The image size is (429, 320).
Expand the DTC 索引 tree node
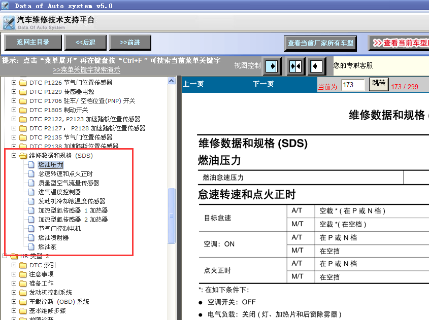click(x=14, y=265)
